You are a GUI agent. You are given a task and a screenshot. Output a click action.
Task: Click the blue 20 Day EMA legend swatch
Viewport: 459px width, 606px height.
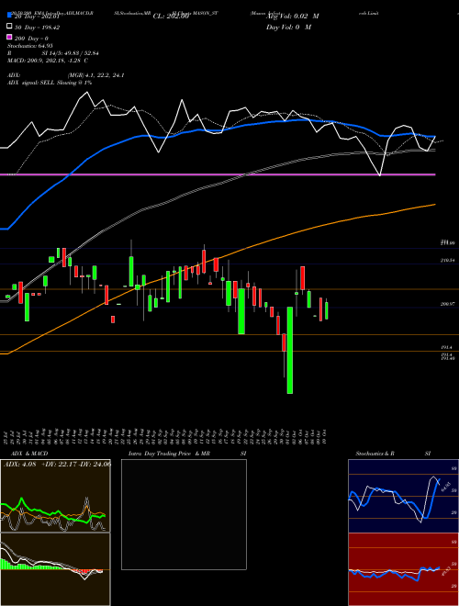[x=9, y=16]
